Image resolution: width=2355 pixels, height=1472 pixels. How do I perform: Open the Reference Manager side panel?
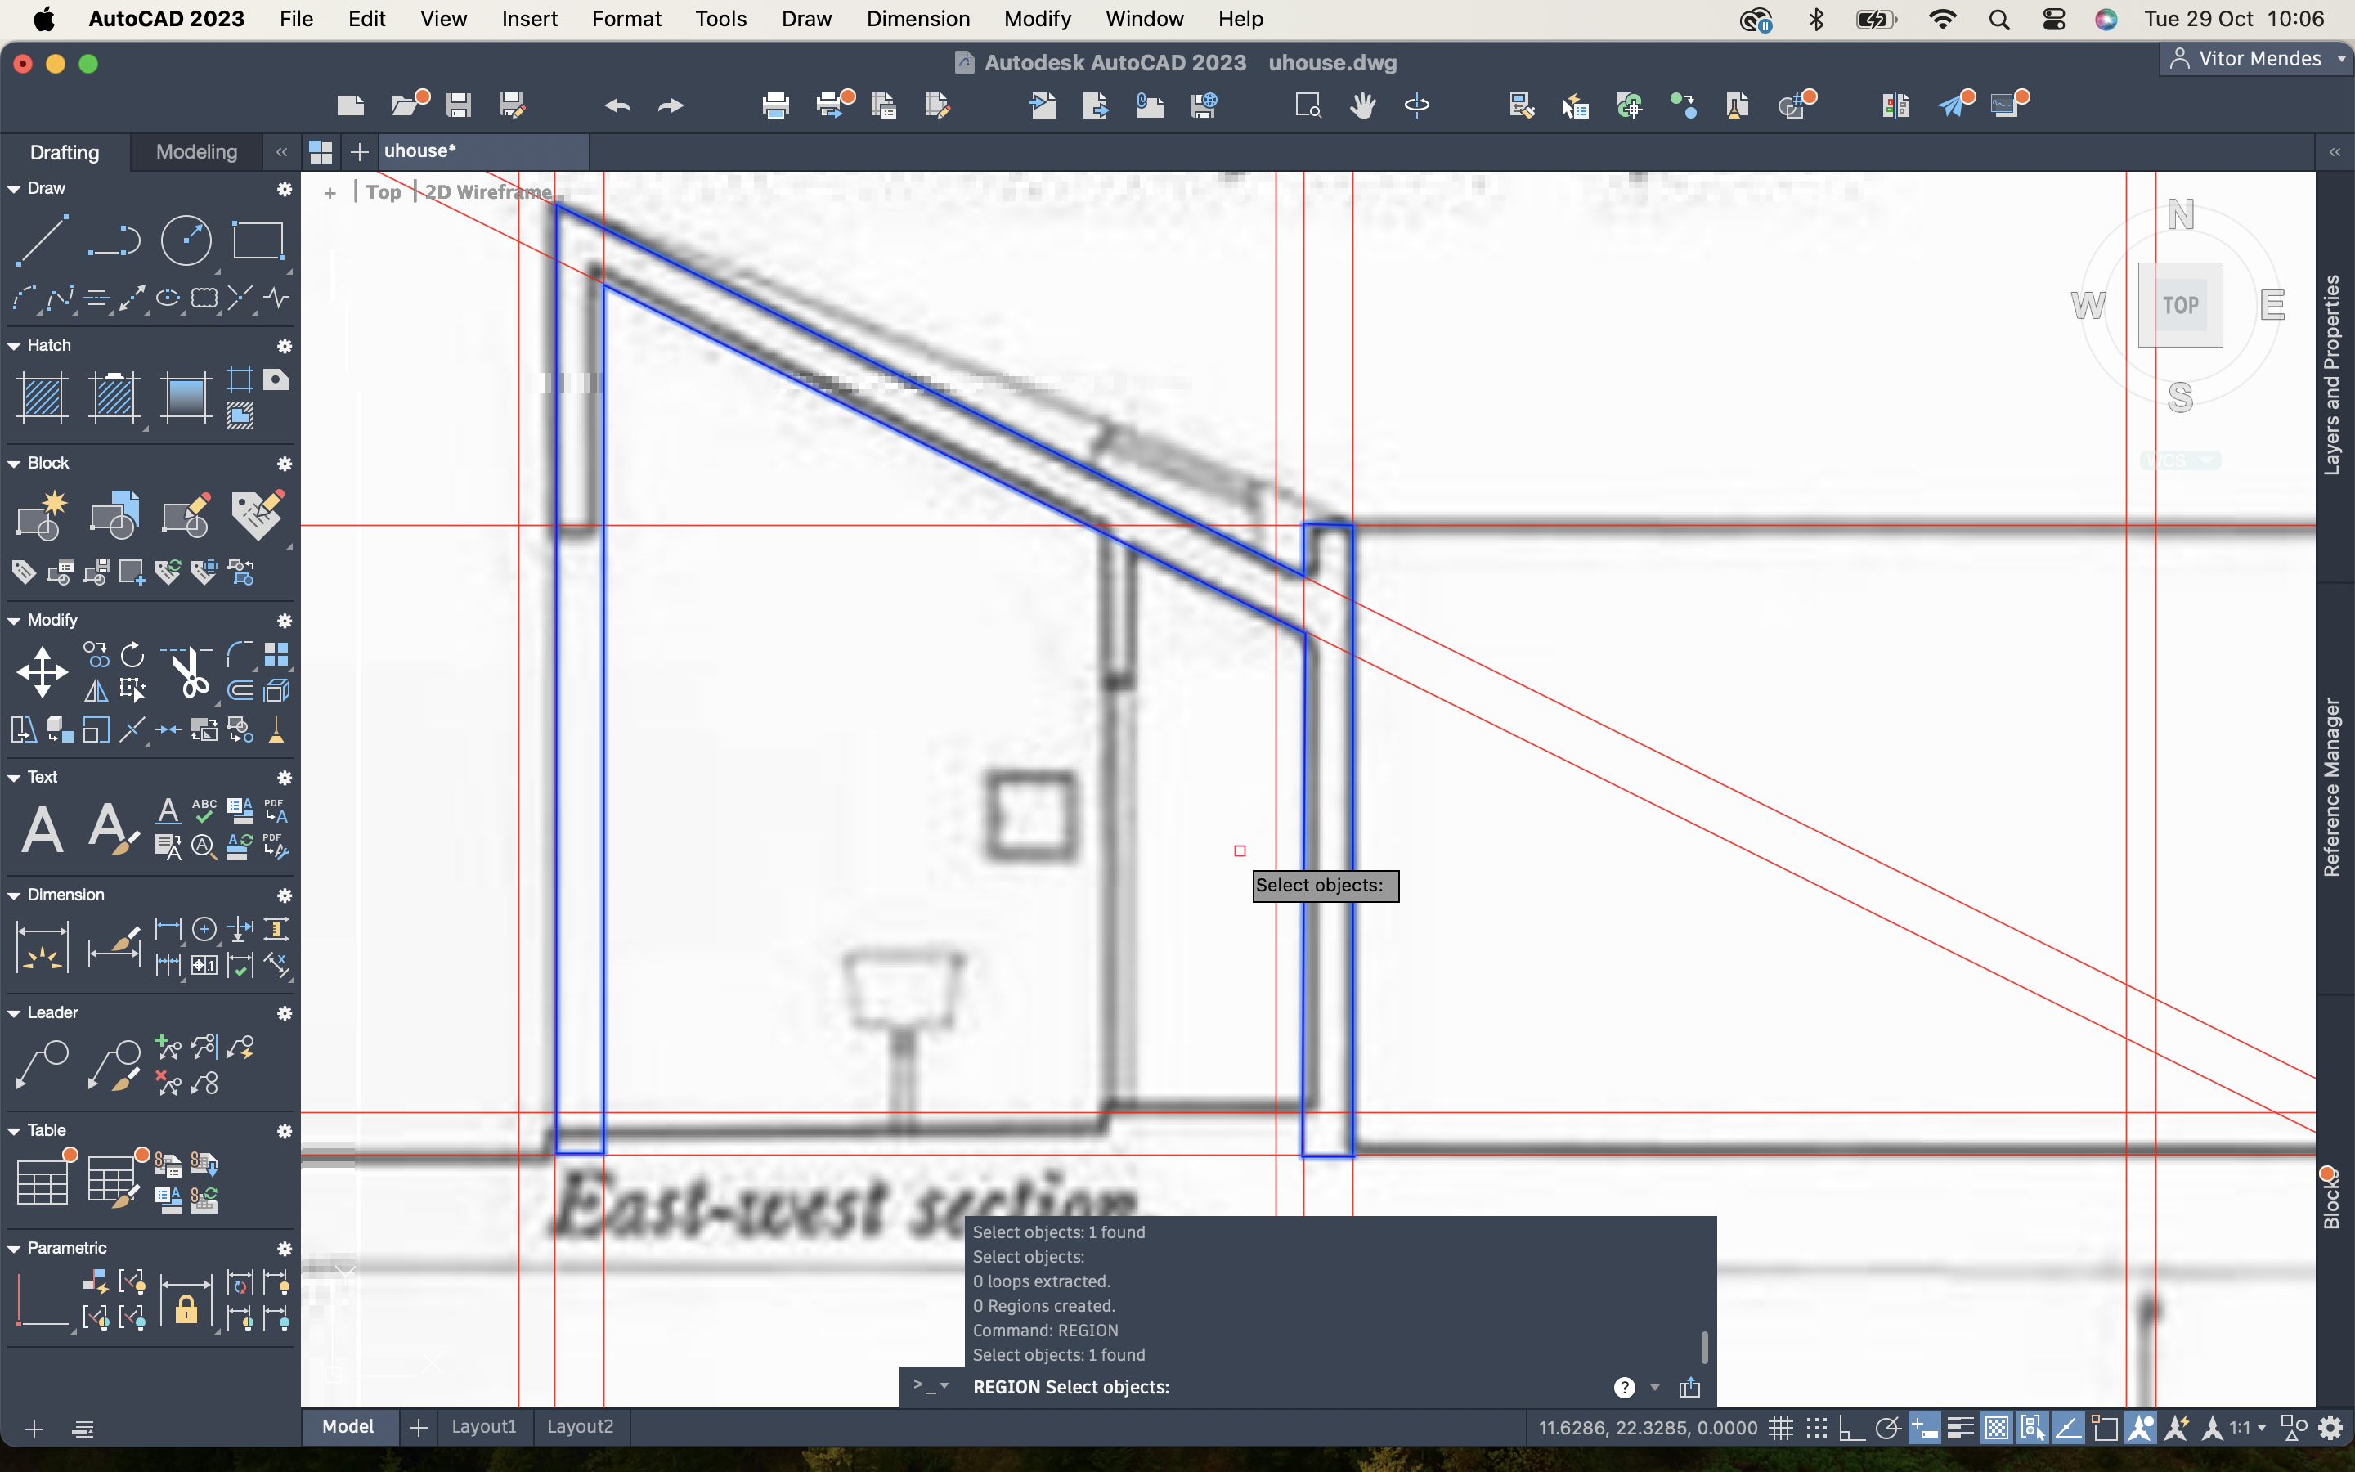(2331, 788)
